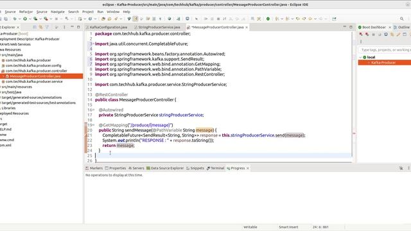Image resolution: width=411 pixels, height=231 pixels.
Task: Click the green Run toolbar icon
Action: pos(25,19)
